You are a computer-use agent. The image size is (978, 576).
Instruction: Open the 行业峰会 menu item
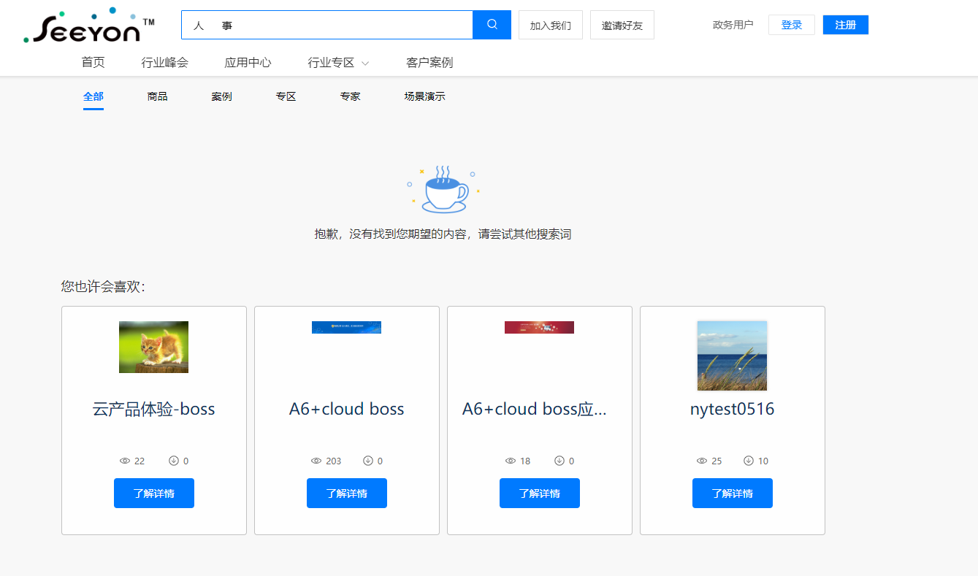[164, 63]
